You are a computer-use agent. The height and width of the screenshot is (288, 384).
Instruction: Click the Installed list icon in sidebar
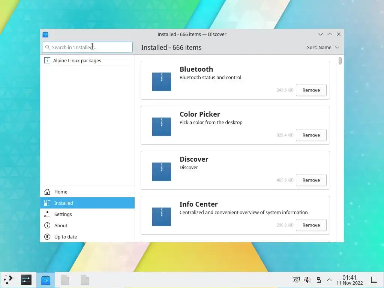point(47,203)
